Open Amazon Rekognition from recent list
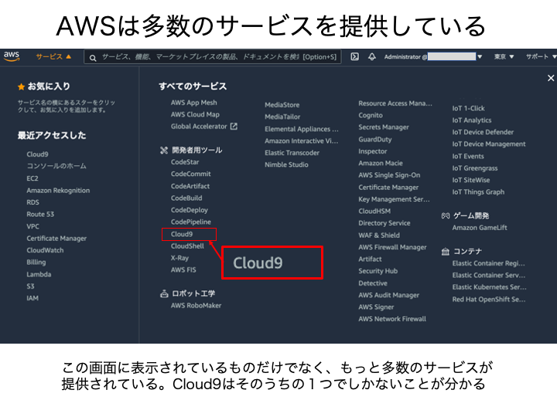 click(58, 191)
